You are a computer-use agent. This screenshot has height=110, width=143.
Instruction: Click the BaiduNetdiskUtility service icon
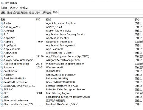[2, 78]
